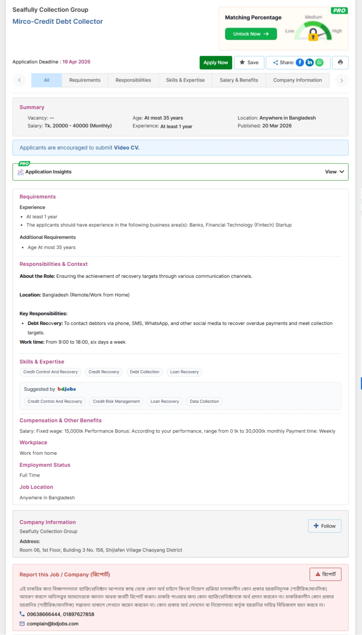Click Report this Job / Company heading
This screenshot has height=635, width=362.
point(65,575)
